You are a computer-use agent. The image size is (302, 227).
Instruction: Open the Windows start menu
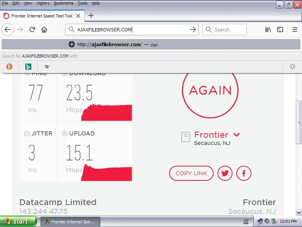point(18,221)
